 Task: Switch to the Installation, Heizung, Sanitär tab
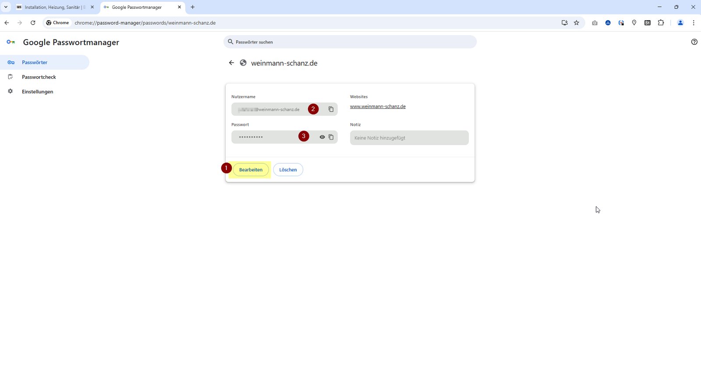55,7
